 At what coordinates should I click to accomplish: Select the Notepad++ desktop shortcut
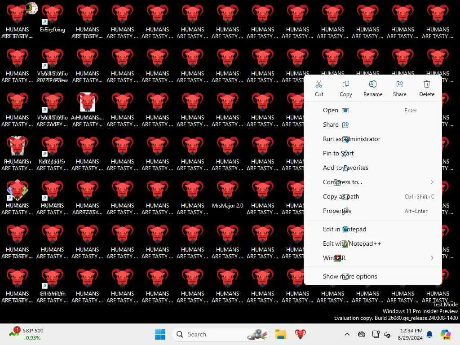pos(53,154)
